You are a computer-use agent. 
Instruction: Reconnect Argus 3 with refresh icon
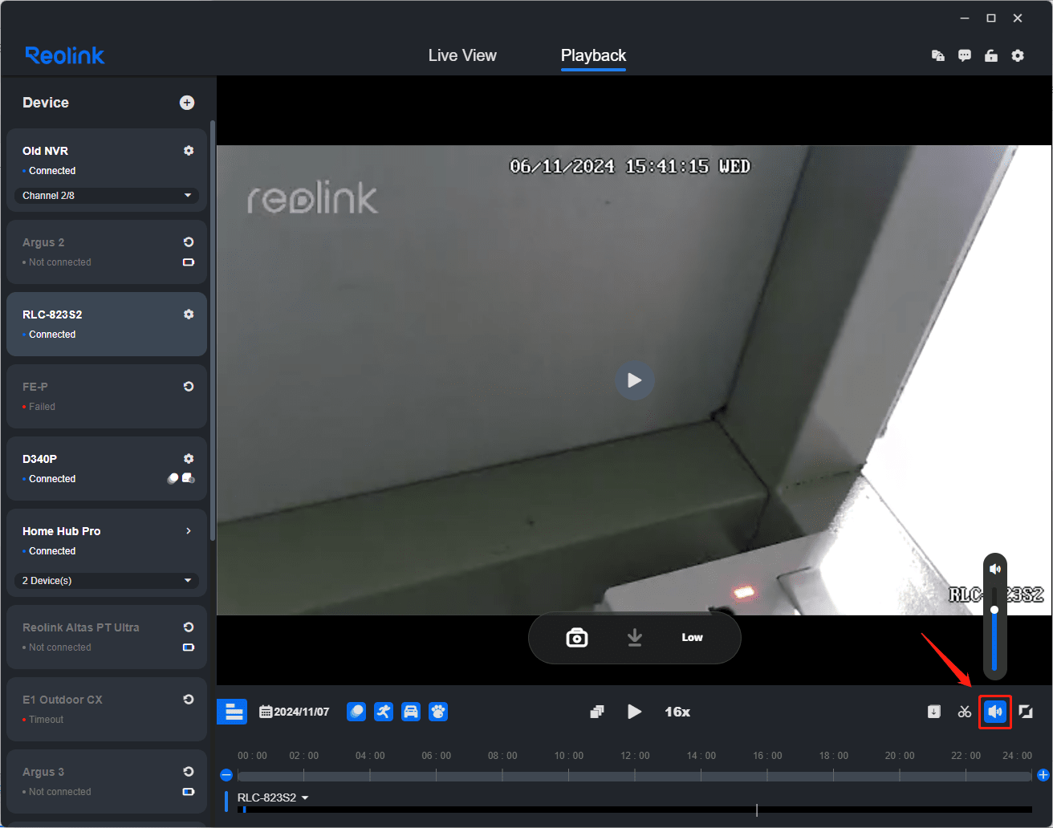coord(189,771)
